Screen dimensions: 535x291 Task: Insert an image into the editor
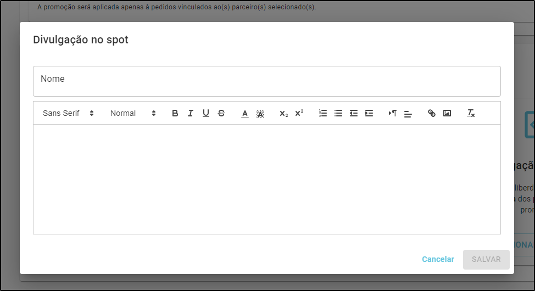click(x=447, y=113)
